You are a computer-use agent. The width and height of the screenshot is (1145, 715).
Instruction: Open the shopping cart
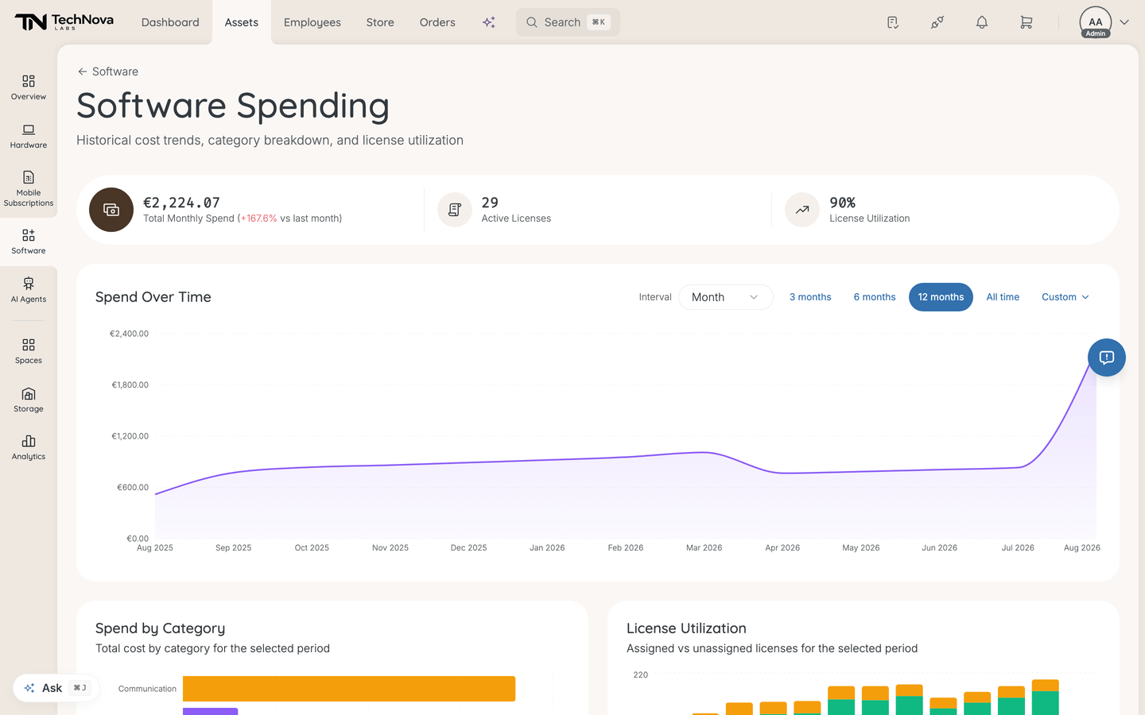coord(1027,22)
